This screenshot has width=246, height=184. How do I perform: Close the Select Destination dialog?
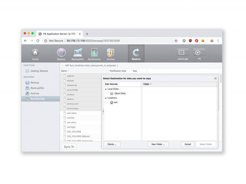216,79
